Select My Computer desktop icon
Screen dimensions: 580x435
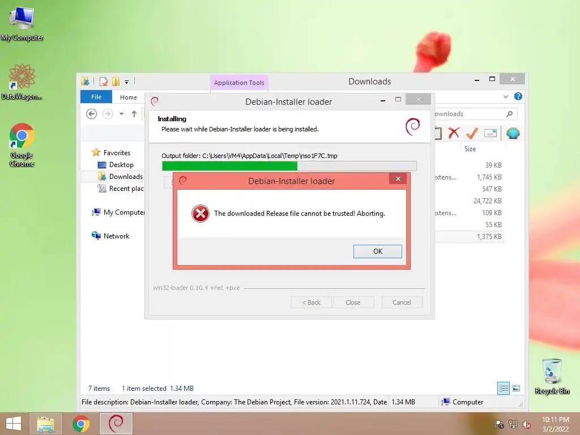(22, 24)
